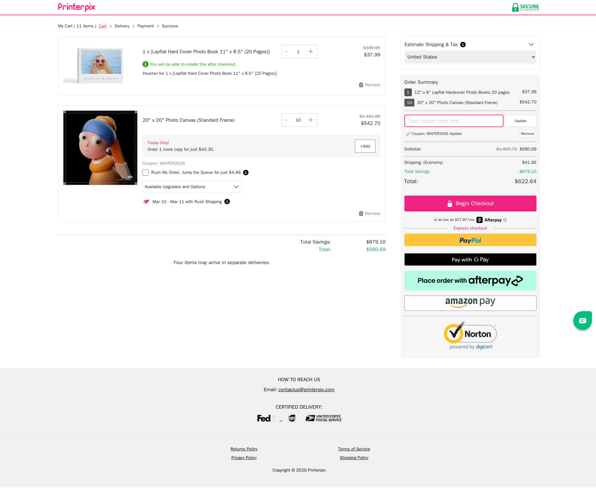Screen dimensions: 596x489
Task: Go to the Cart breadcrumb link
Action: (103, 26)
